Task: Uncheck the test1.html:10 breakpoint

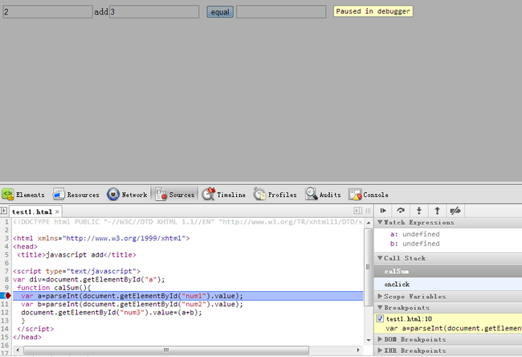Action: 380,318
